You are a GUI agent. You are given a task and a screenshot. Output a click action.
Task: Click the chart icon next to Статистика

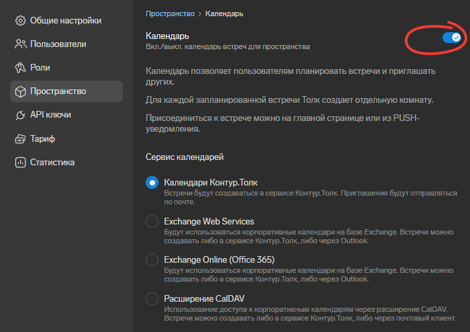[20, 162]
